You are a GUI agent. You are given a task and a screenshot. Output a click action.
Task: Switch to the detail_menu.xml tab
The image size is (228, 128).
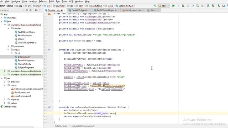coord(133,10)
